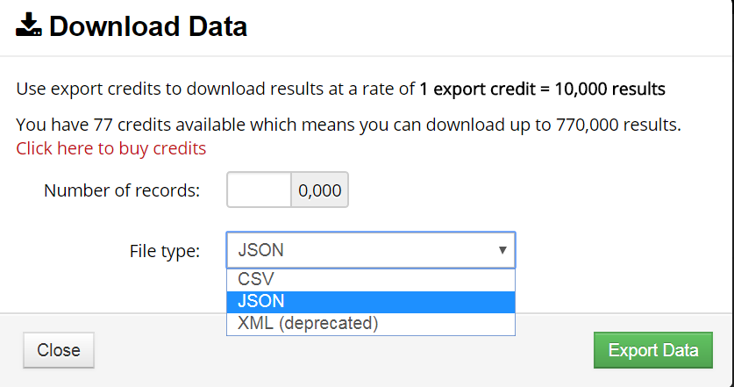The image size is (734, 387).
Task: Select the highlighted JSON option
Action: (x=371, y=301)
